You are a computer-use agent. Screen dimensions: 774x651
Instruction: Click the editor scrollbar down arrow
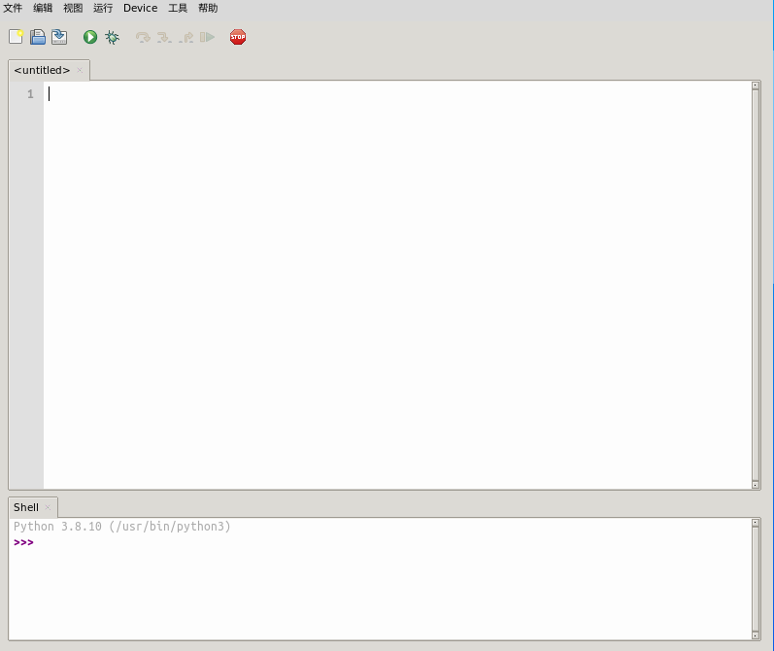[x=756, y=485]
